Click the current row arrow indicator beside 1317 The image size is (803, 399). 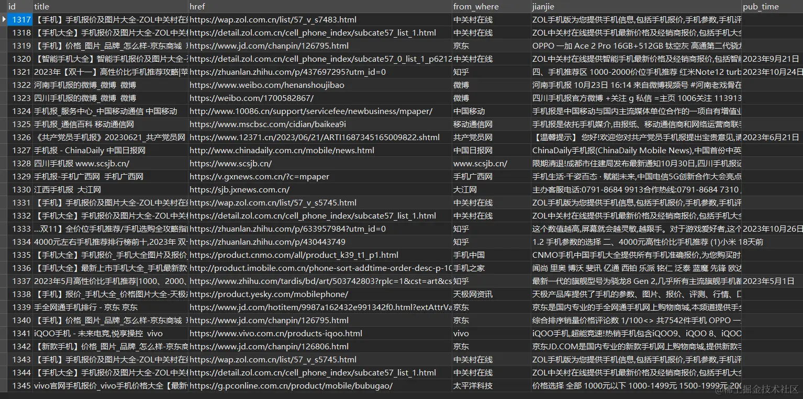pyautogui.click(x=4, y=20)
